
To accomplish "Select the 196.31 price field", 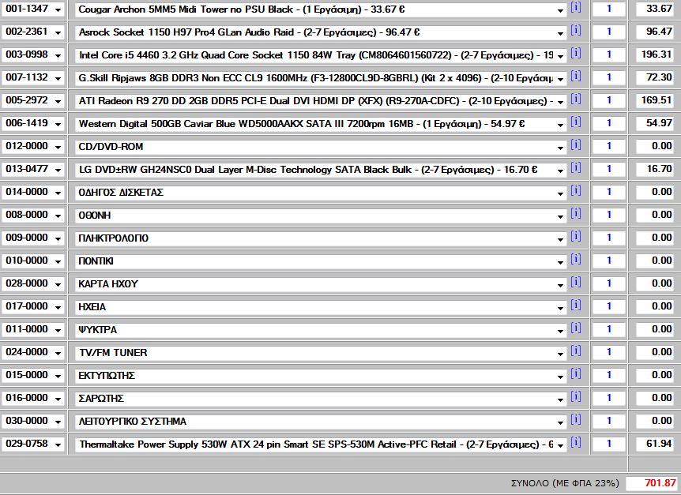I will tap(655, 54).
